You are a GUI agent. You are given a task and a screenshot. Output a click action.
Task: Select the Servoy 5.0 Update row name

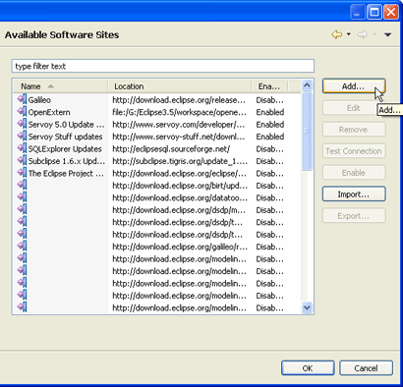click(x=66, y=125)
